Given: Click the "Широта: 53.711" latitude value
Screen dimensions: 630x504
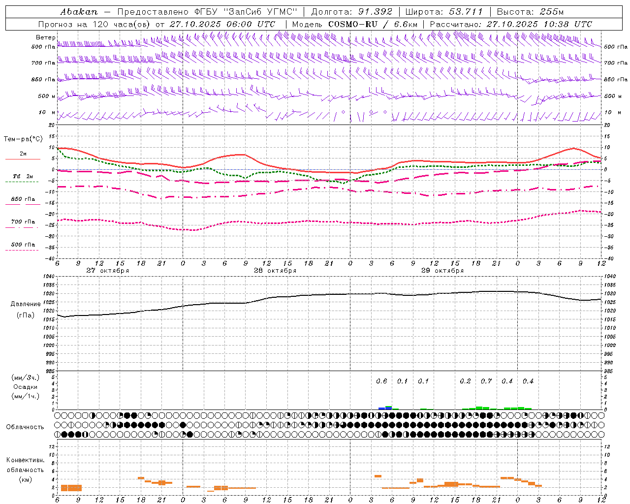Looking at the screenshot, I should click(444, 12).
